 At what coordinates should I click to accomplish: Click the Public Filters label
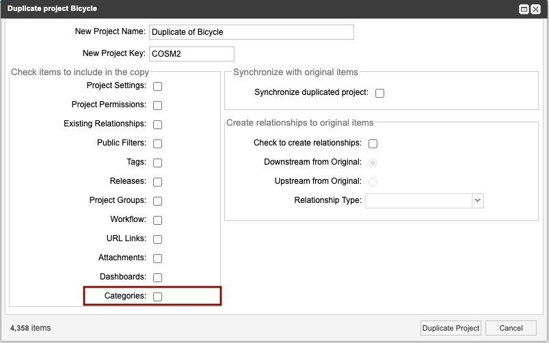122,143
